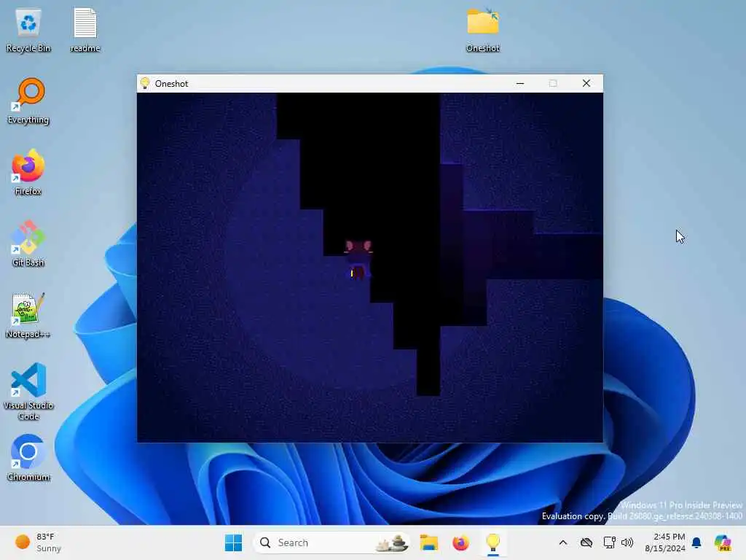Image resolution: width=746 pixels, height=560 pixels.
Task: Minimize the Oneshot game window
Action: pos(520,83)
